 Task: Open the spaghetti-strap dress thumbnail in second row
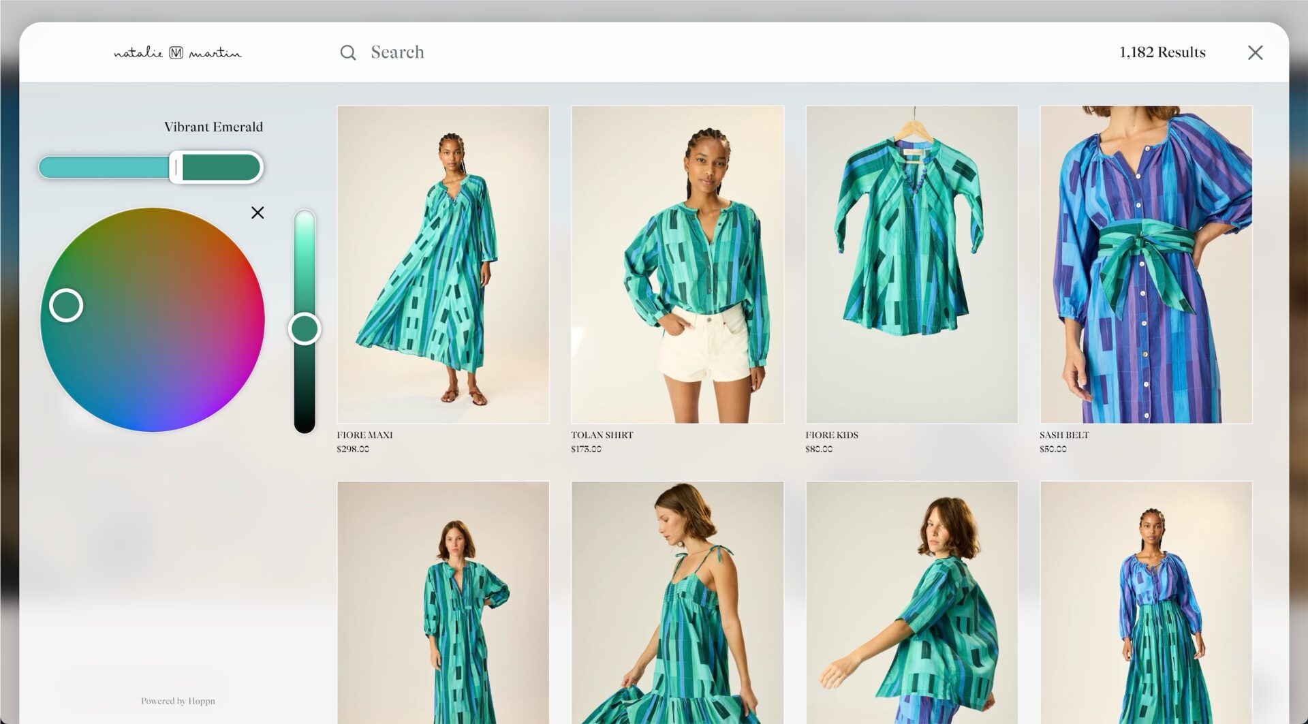tap(677, 603)
